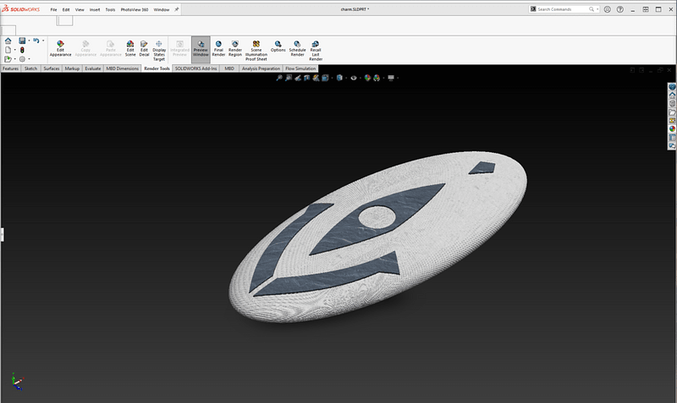Click Zoom to Area in view toolbar
677x403 pixels.
pos(289,78)
